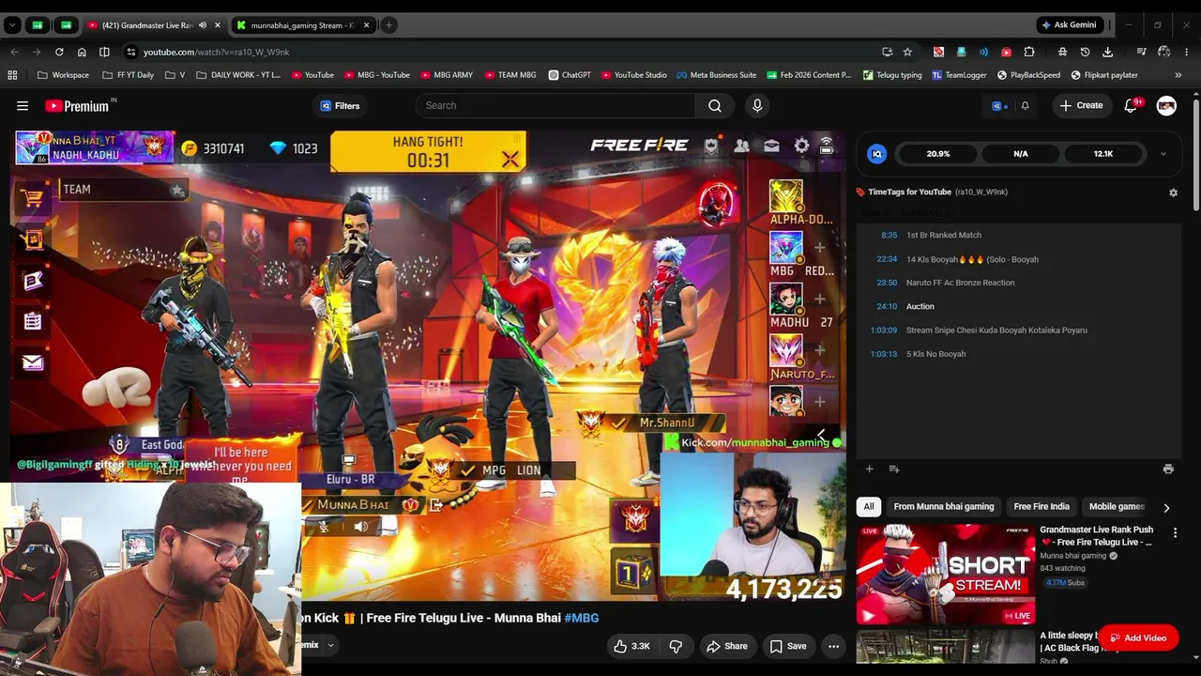Image resolution: width=1201 pixels, height=676 pixels.
Task: Open the apps grid in bookmarks bar
Action: [x=12, y=75]
